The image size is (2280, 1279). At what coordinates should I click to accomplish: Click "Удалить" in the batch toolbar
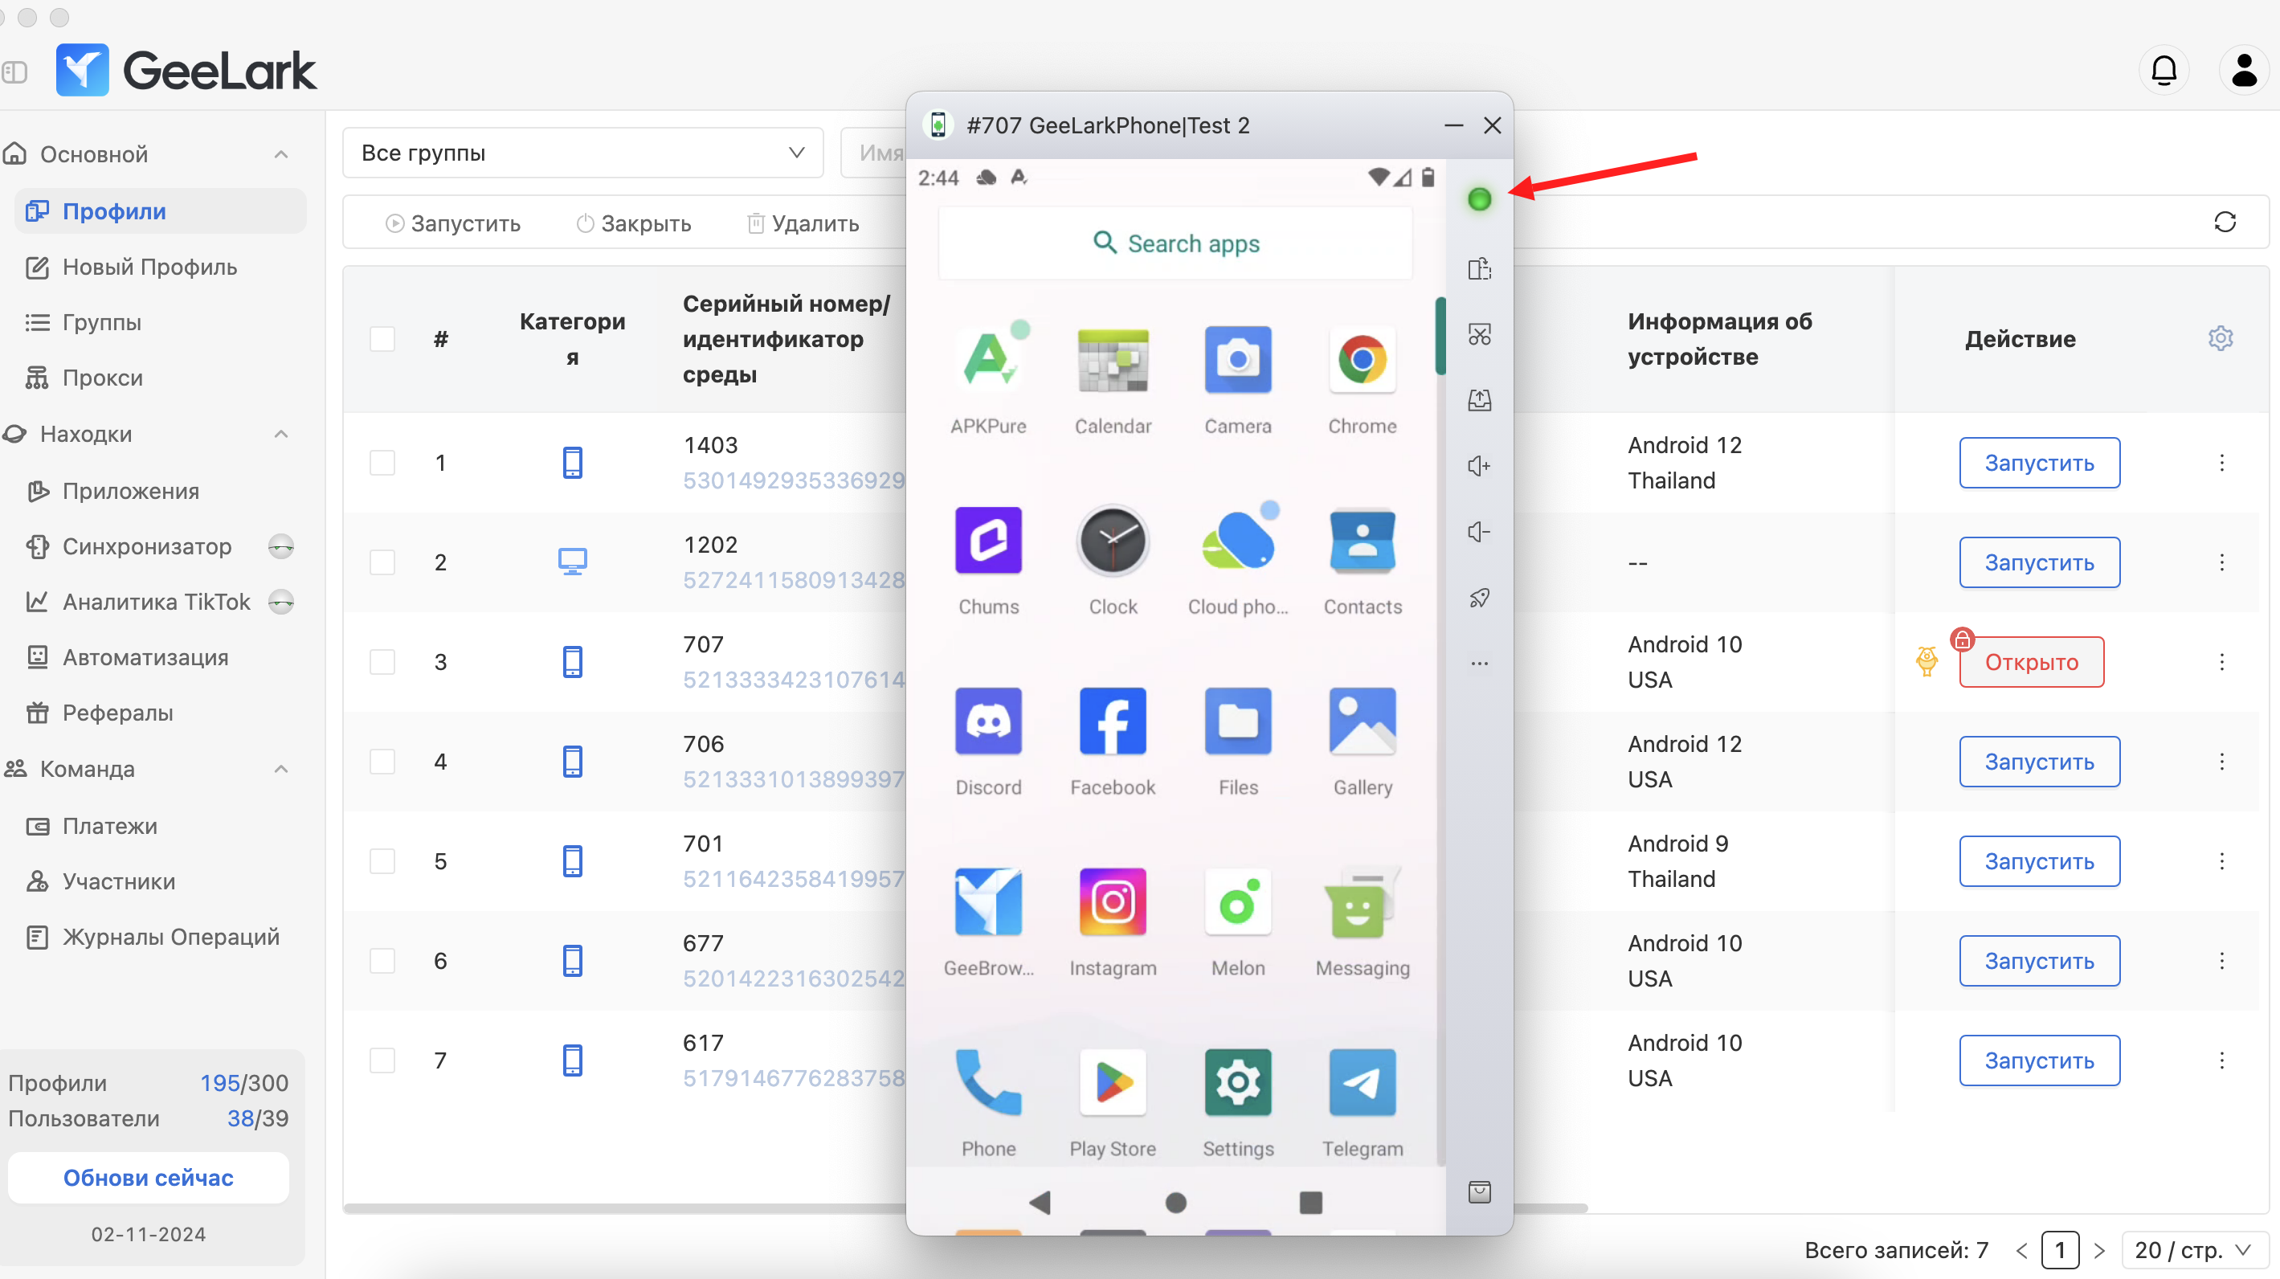click(x=803, y=223)
